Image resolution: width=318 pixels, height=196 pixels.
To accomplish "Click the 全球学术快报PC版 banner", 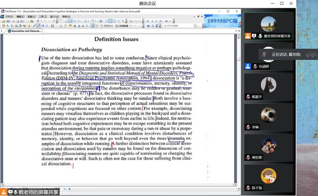I will click(x=222, y=22).
